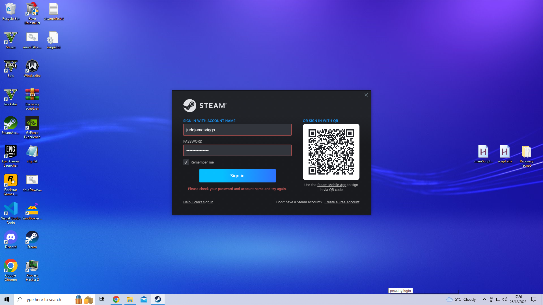Image resolution: width=543 pixels, height=305 pixels.
Task: Open the Create a Free Account link
Action: 342,202
